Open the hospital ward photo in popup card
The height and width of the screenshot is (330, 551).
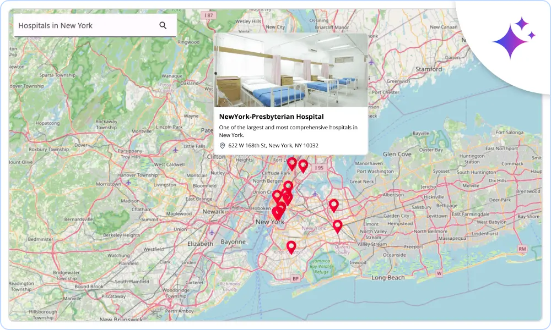click(290, 70)
